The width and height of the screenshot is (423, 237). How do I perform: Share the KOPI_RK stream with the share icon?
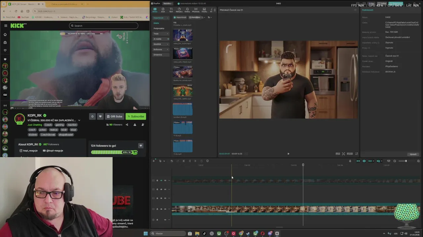[127, 125]
